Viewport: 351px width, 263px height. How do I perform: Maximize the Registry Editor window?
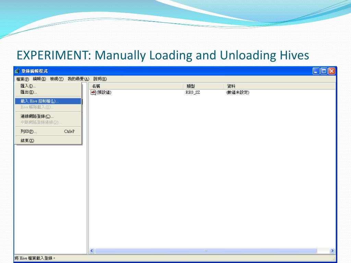click(x=324, y=71)
